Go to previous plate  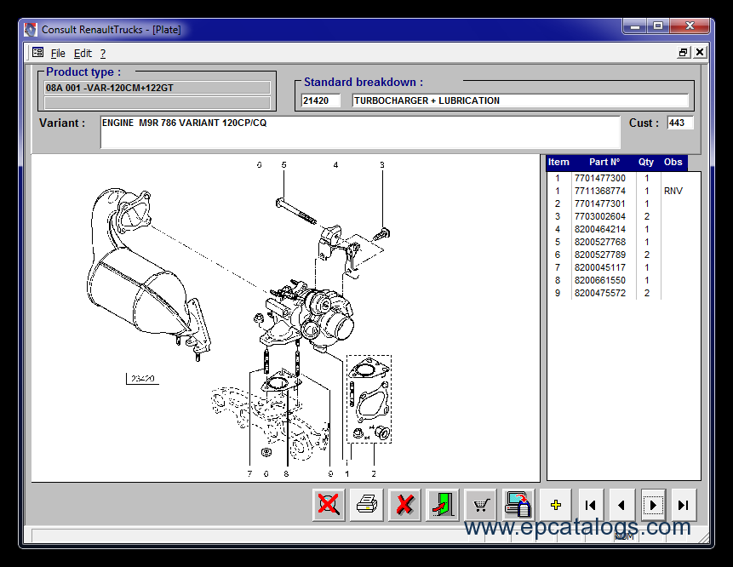pyautogui.click(x=621, y=505)
